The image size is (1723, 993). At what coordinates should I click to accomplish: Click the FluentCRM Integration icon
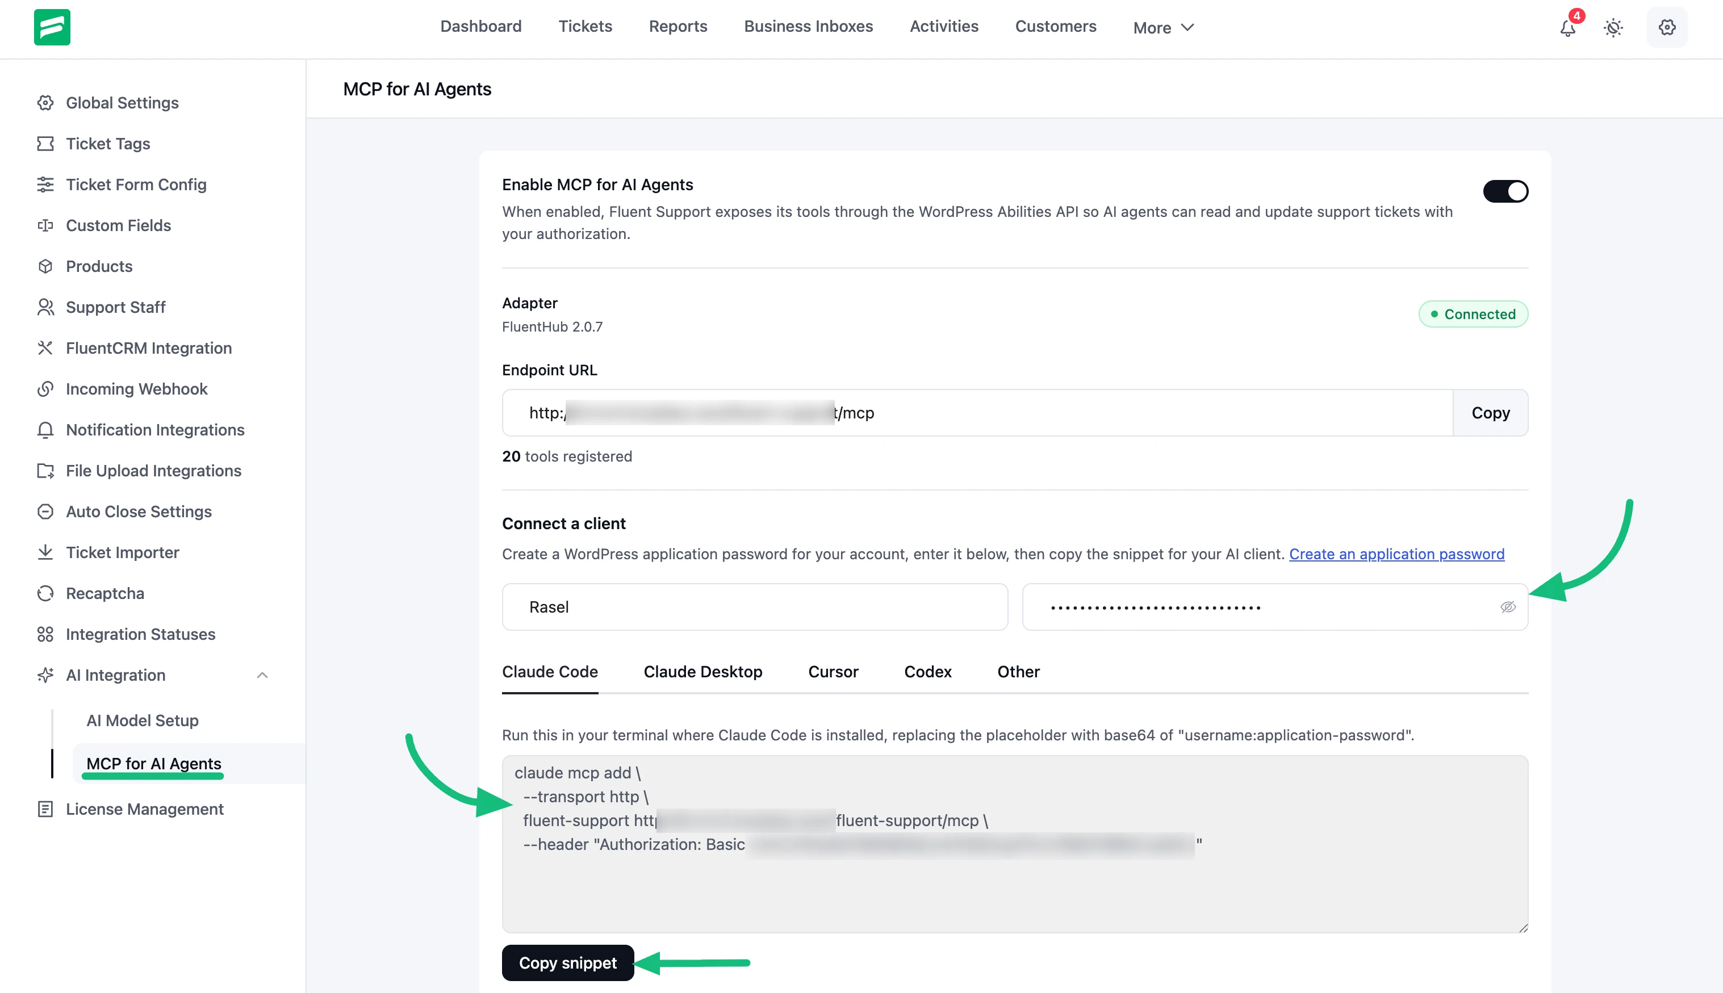point(45,349)
